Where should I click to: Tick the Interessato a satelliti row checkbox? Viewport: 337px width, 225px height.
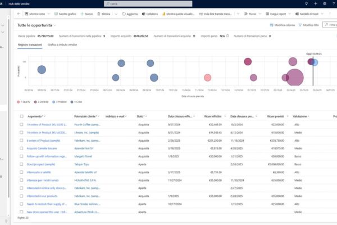tap(21, 172)
